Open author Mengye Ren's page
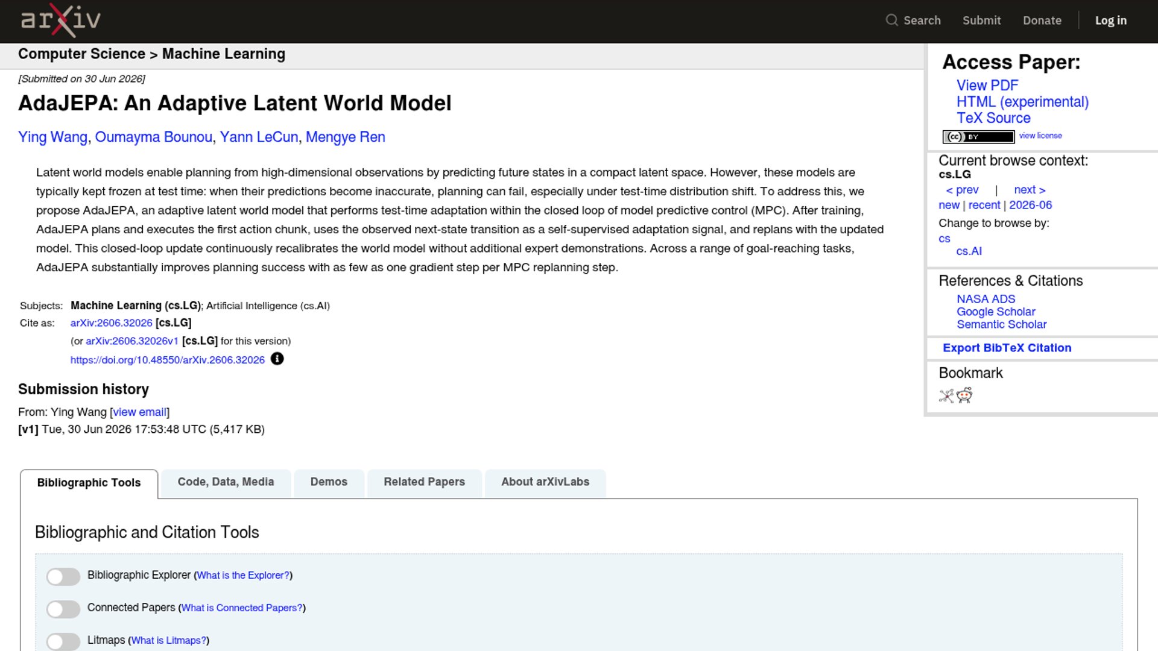 click(x=345, y=137)
